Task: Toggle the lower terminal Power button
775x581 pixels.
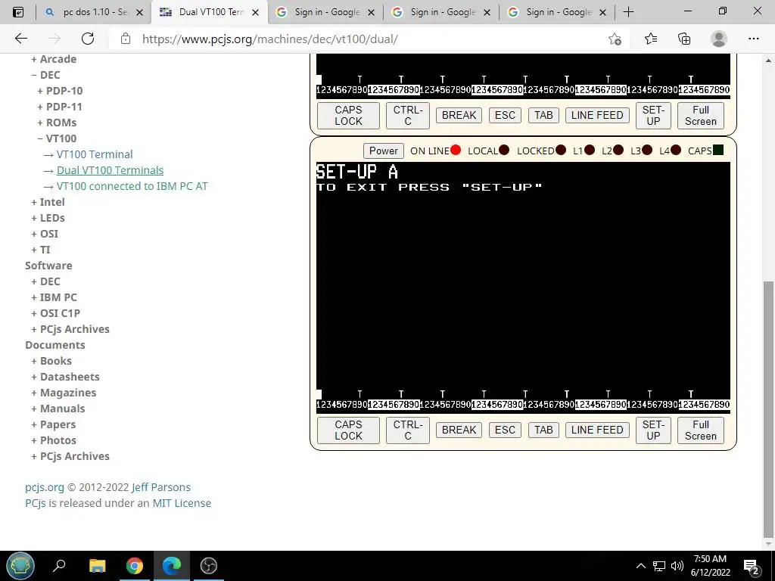Action: coord(383,151)
